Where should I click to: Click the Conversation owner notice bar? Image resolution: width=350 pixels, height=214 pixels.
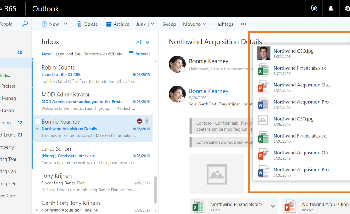[221, 142]
